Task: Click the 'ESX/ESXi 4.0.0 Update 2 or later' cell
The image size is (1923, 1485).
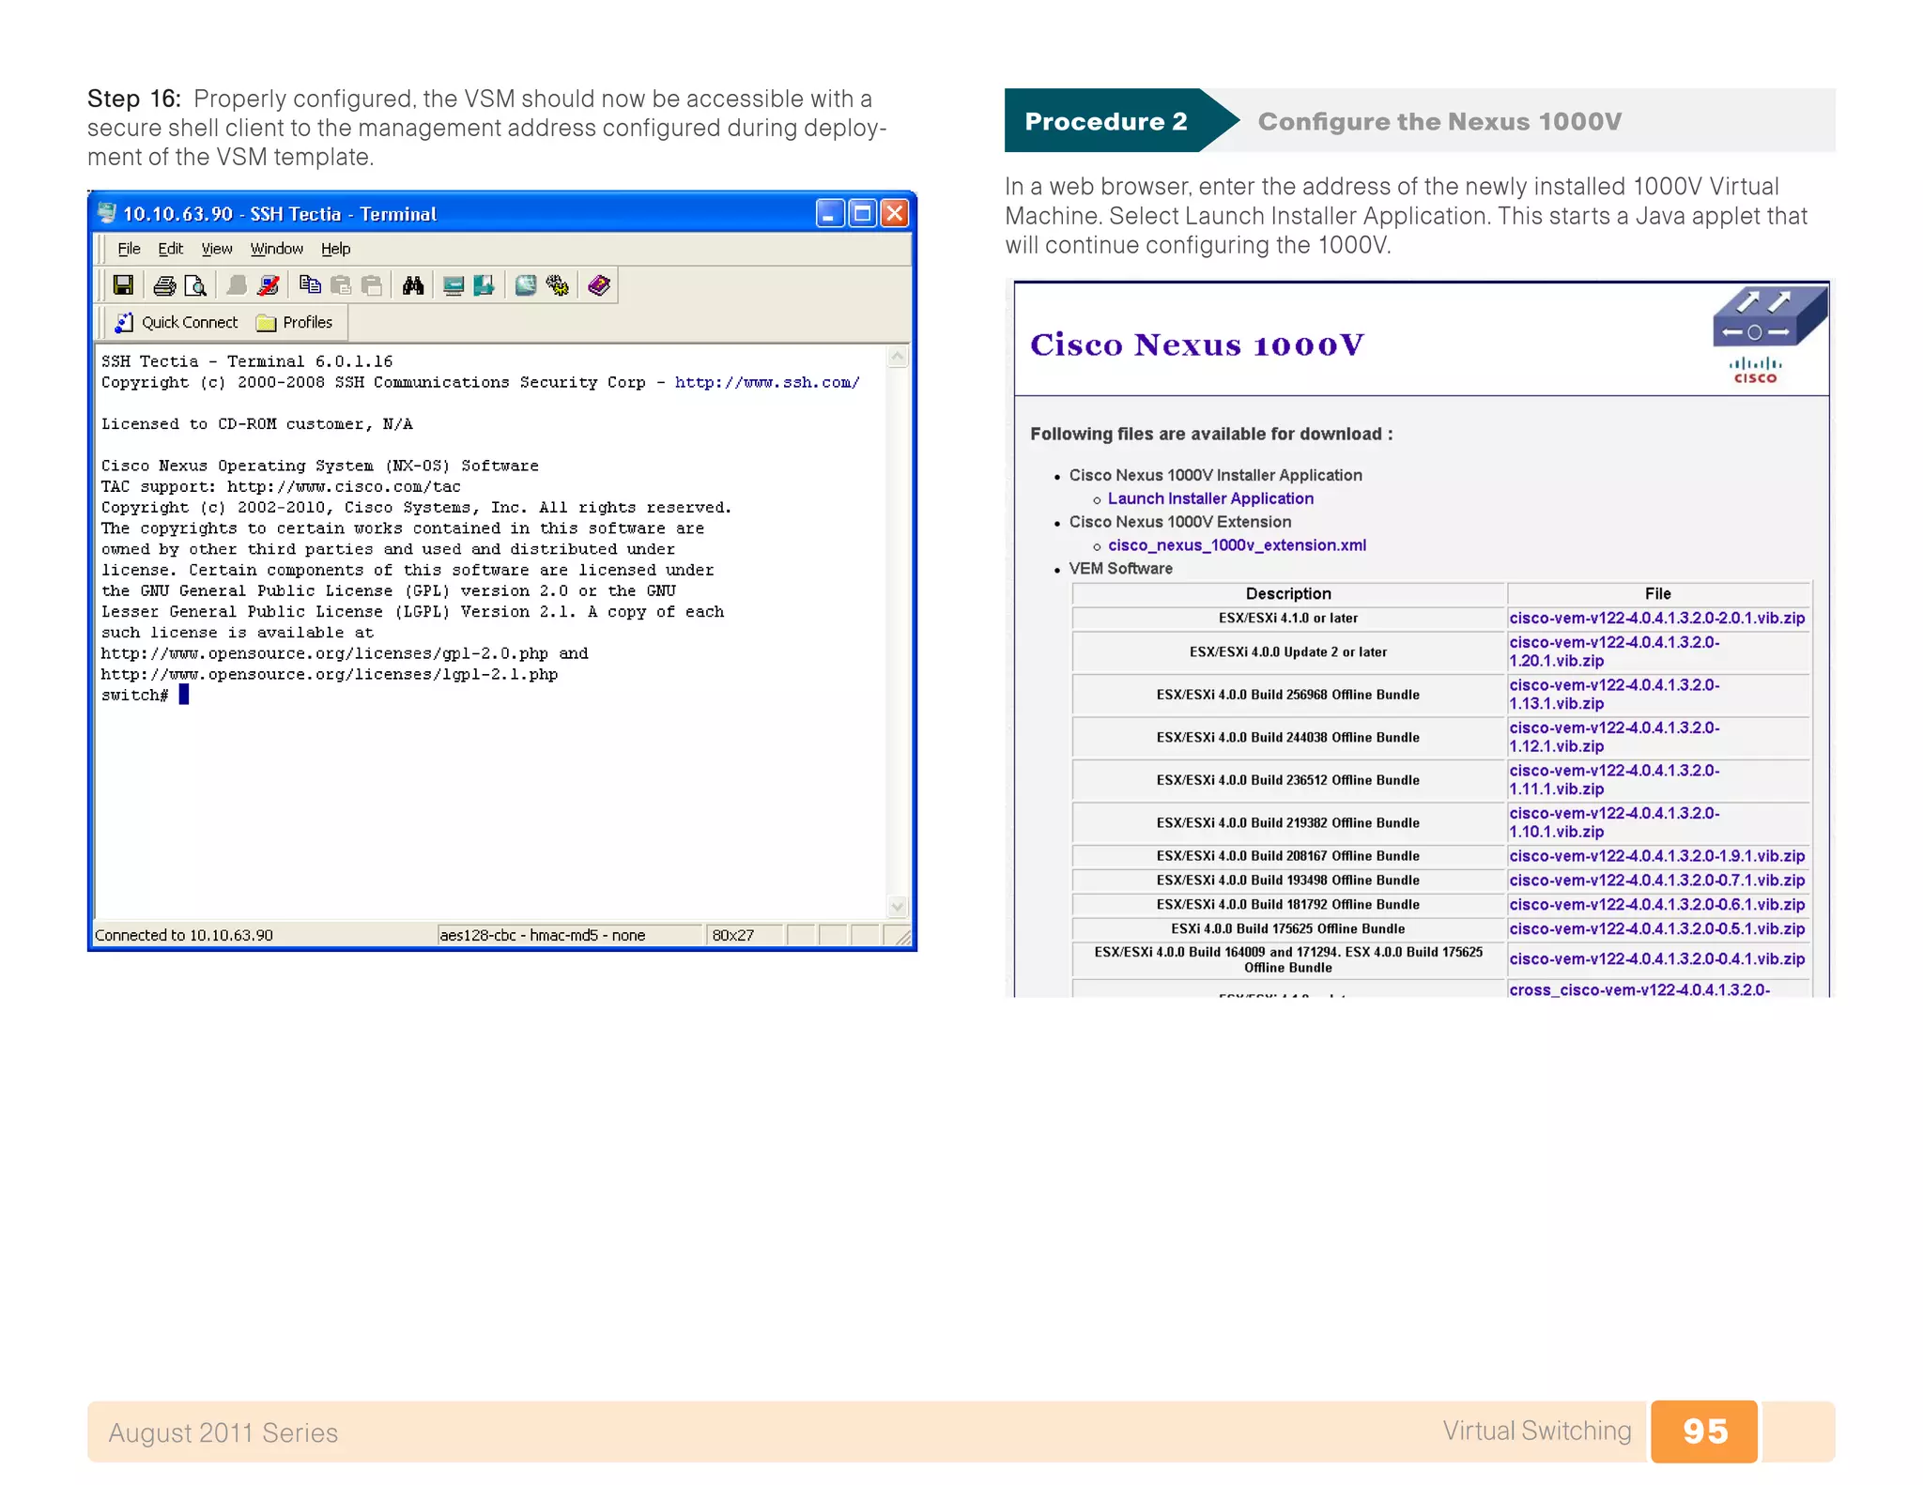Action: pyautogui.click(x=1288, y=652)
